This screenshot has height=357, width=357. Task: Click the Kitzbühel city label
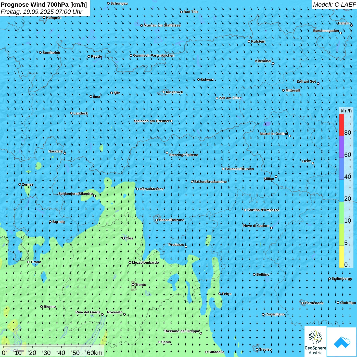coord(263,61)
